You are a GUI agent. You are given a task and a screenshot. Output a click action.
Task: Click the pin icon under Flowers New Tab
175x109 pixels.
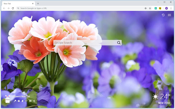(x=15, y=101)
